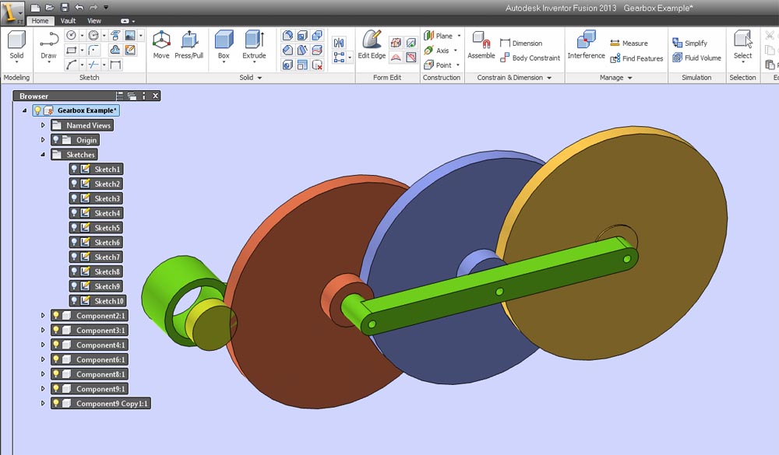The height and width of the screenshot is (455, 779).
Task: Expand the Named Views node
Action: click(x=43, y=125)
